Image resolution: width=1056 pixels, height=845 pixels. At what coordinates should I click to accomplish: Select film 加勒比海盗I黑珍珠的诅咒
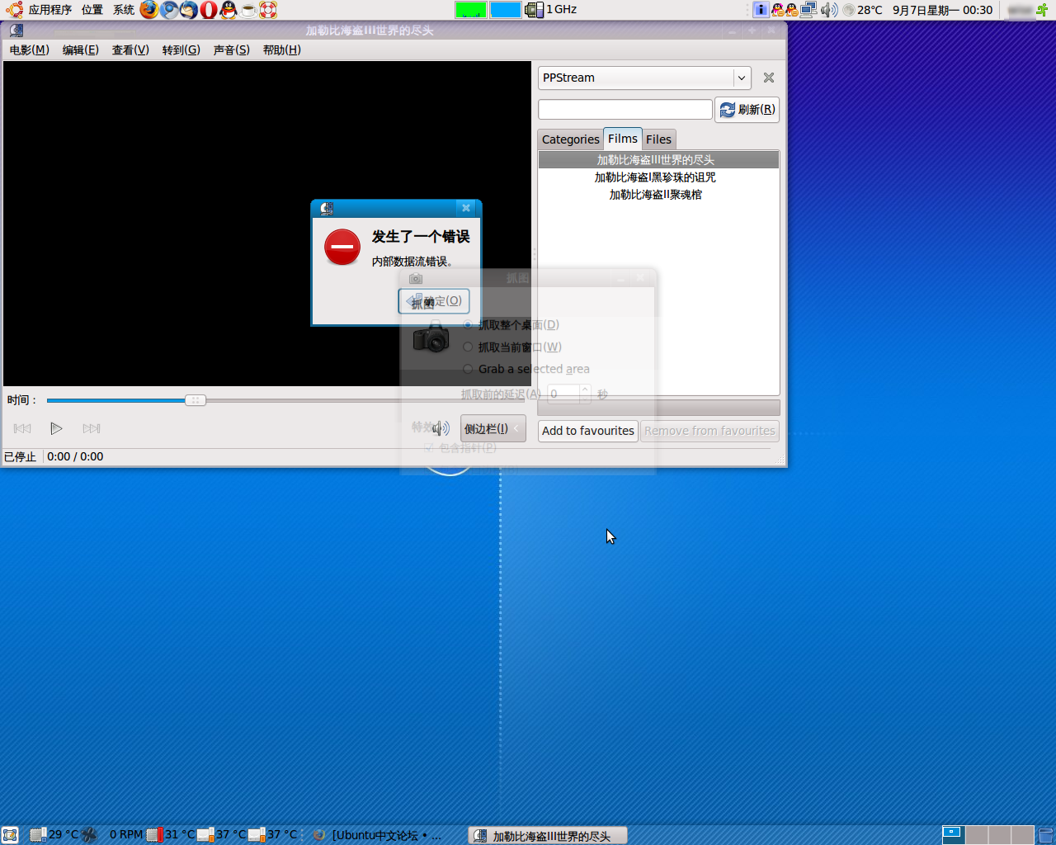click(x=658, y=177)
